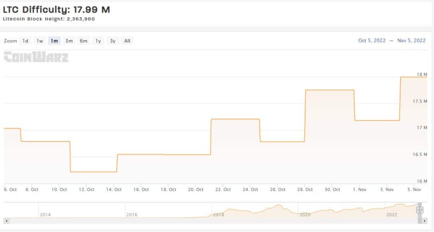Click the '18. Oct' axis label
The width and height of the screenshot is (434, 232).
(169, 189)
